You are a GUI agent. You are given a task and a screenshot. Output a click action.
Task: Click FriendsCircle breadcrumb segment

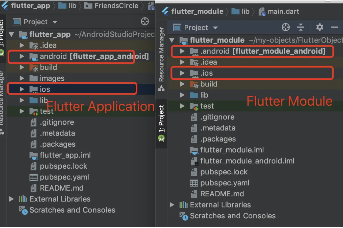click(x=116, y=6)
